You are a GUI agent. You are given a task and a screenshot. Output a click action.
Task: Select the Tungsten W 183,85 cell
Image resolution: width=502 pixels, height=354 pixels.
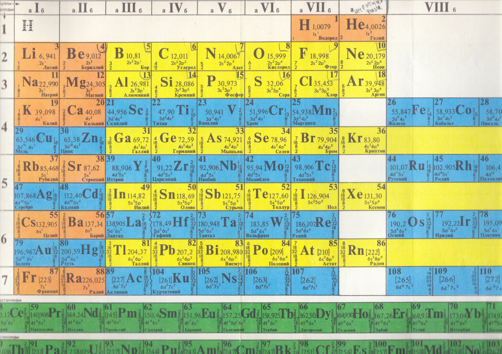pyautogui.click(x=268, y=225)
